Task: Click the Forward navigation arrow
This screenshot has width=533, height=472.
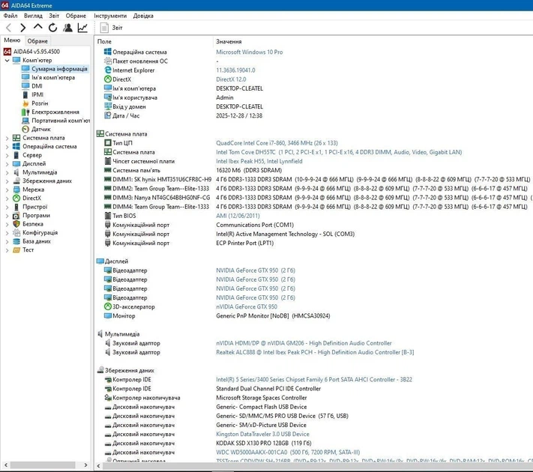Action: click(22, 28)
